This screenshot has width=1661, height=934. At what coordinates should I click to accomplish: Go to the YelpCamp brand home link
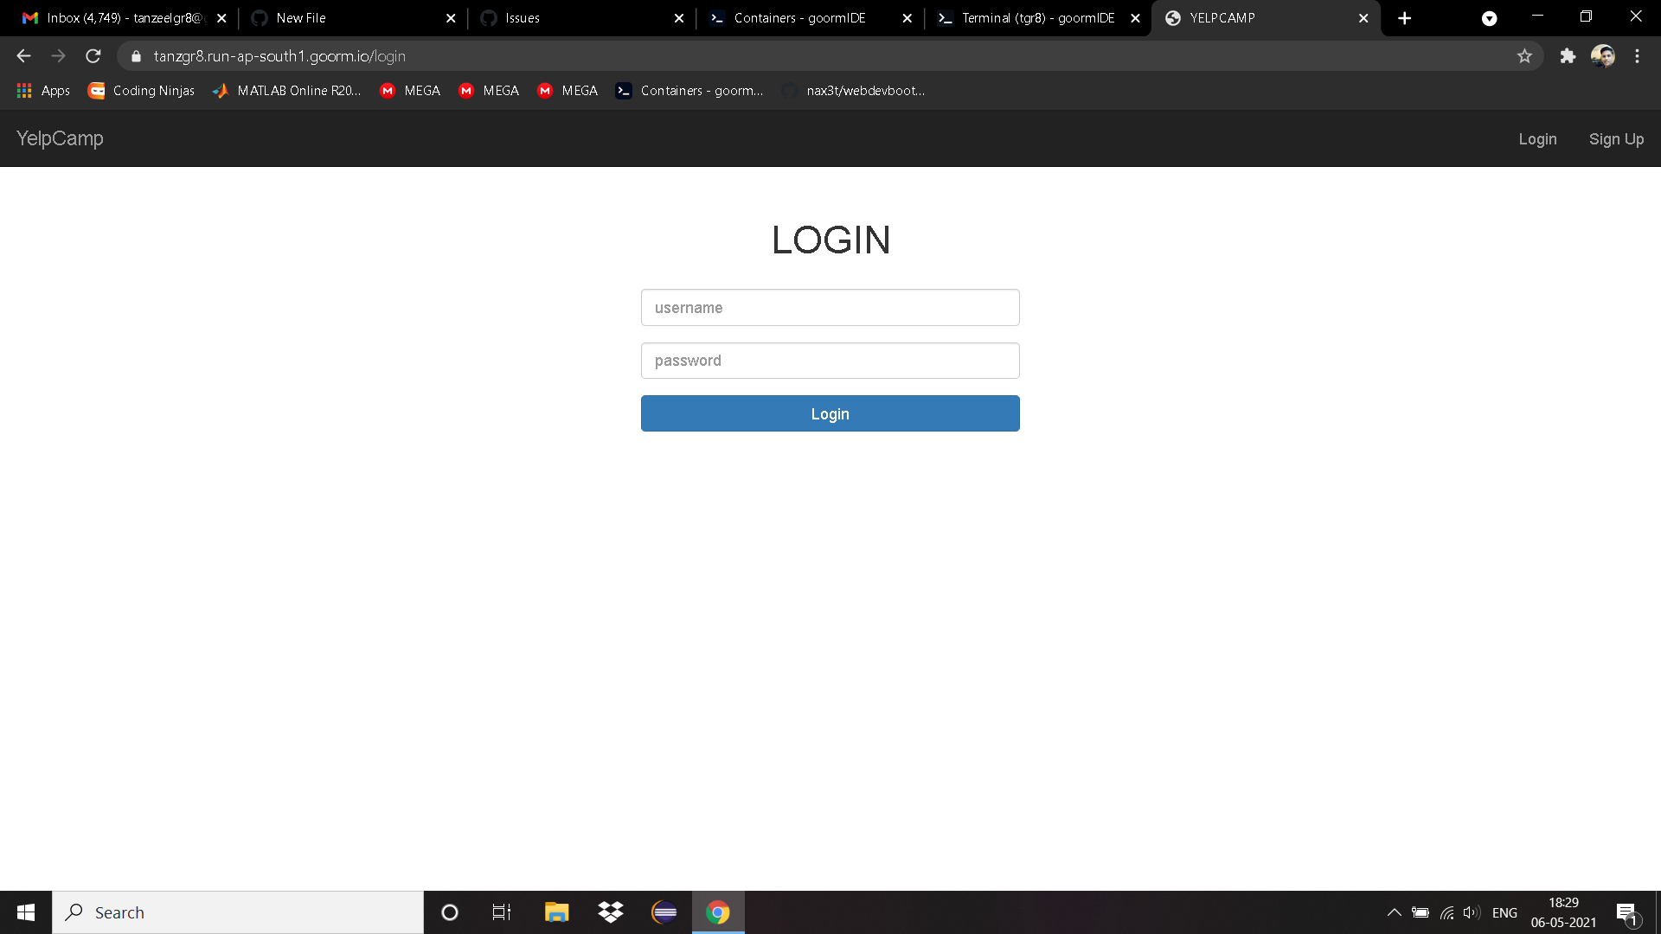click(60, 138)
